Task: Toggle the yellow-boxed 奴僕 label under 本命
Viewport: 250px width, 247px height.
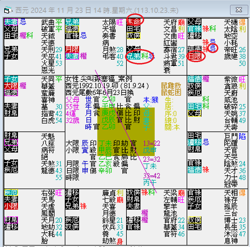Action: pos(133,36)
